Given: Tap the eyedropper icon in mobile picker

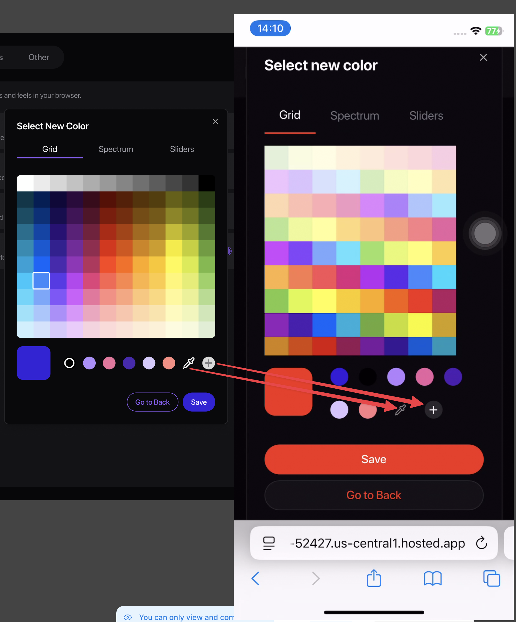Looking at the screenshot, I should point(400,410).
